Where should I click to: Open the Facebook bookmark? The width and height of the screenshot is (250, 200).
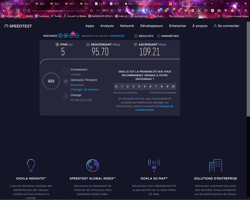click(42, 16)
